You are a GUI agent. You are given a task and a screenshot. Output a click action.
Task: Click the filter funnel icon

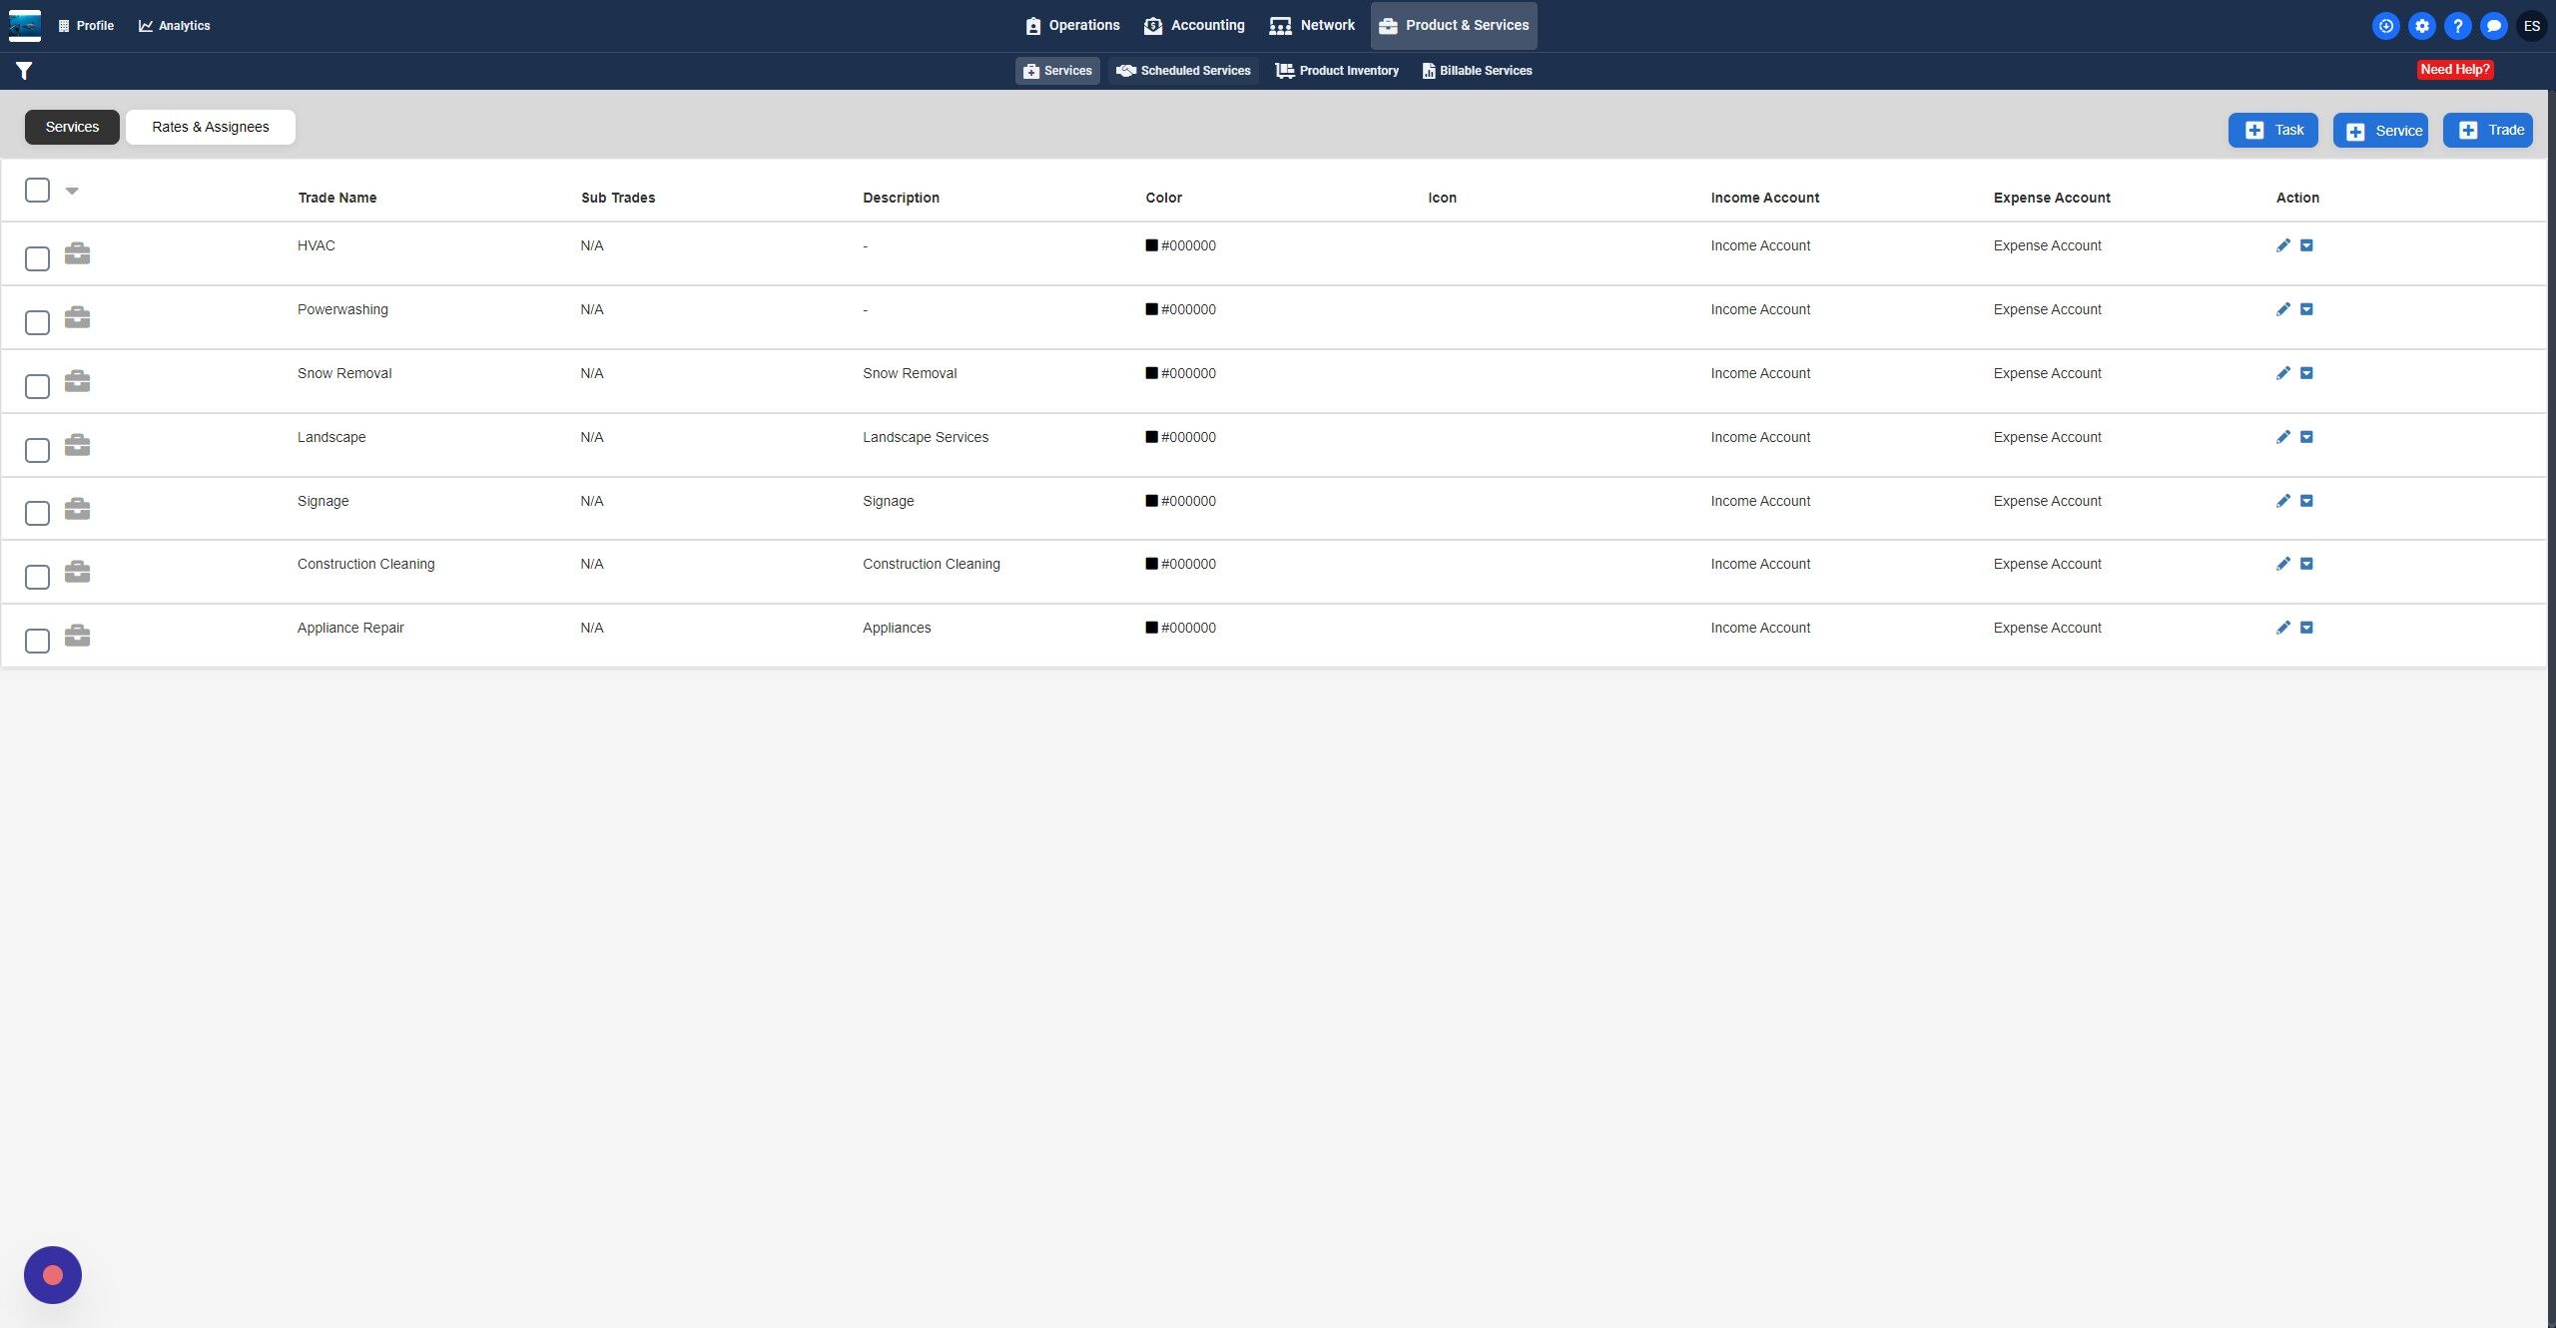24,71
